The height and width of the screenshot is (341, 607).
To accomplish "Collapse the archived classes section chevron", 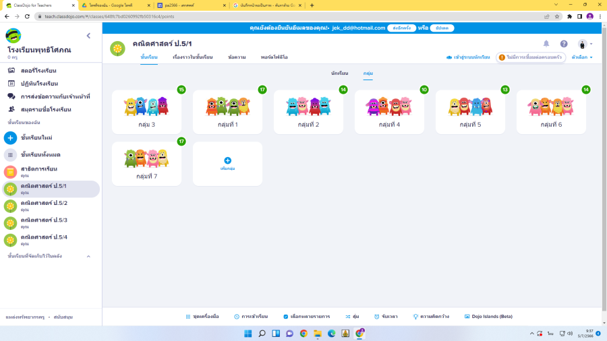I will [88, 256].
